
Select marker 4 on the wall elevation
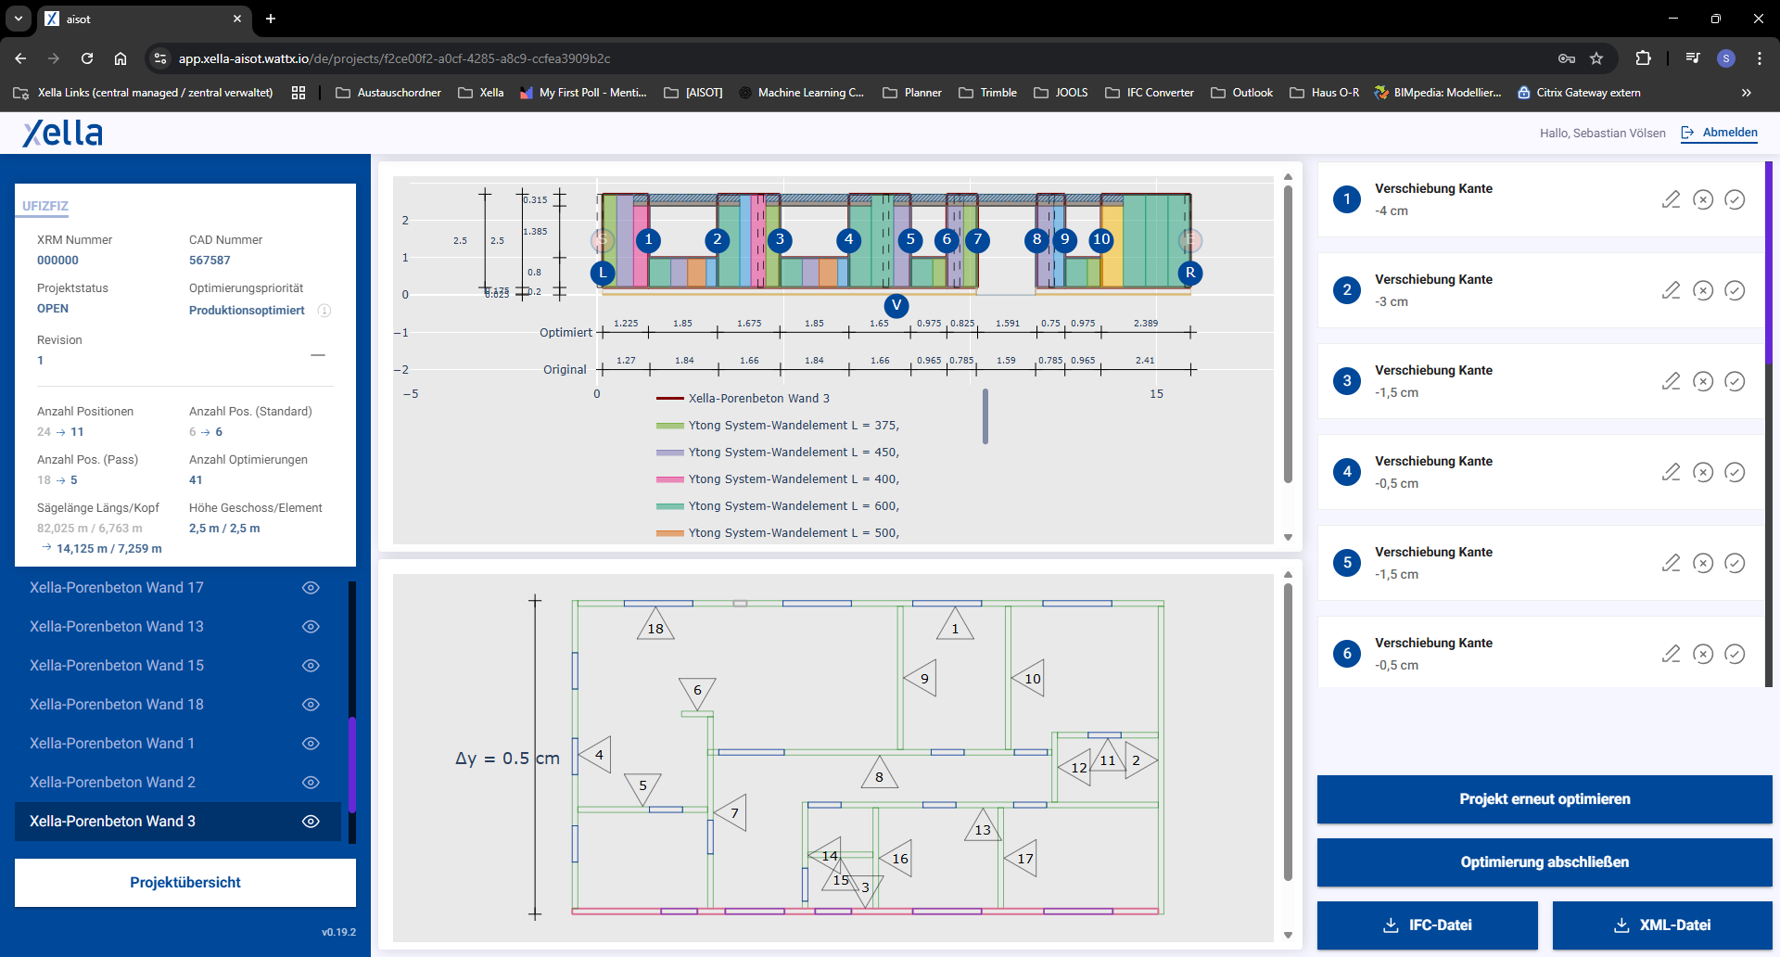click(848, 240)
